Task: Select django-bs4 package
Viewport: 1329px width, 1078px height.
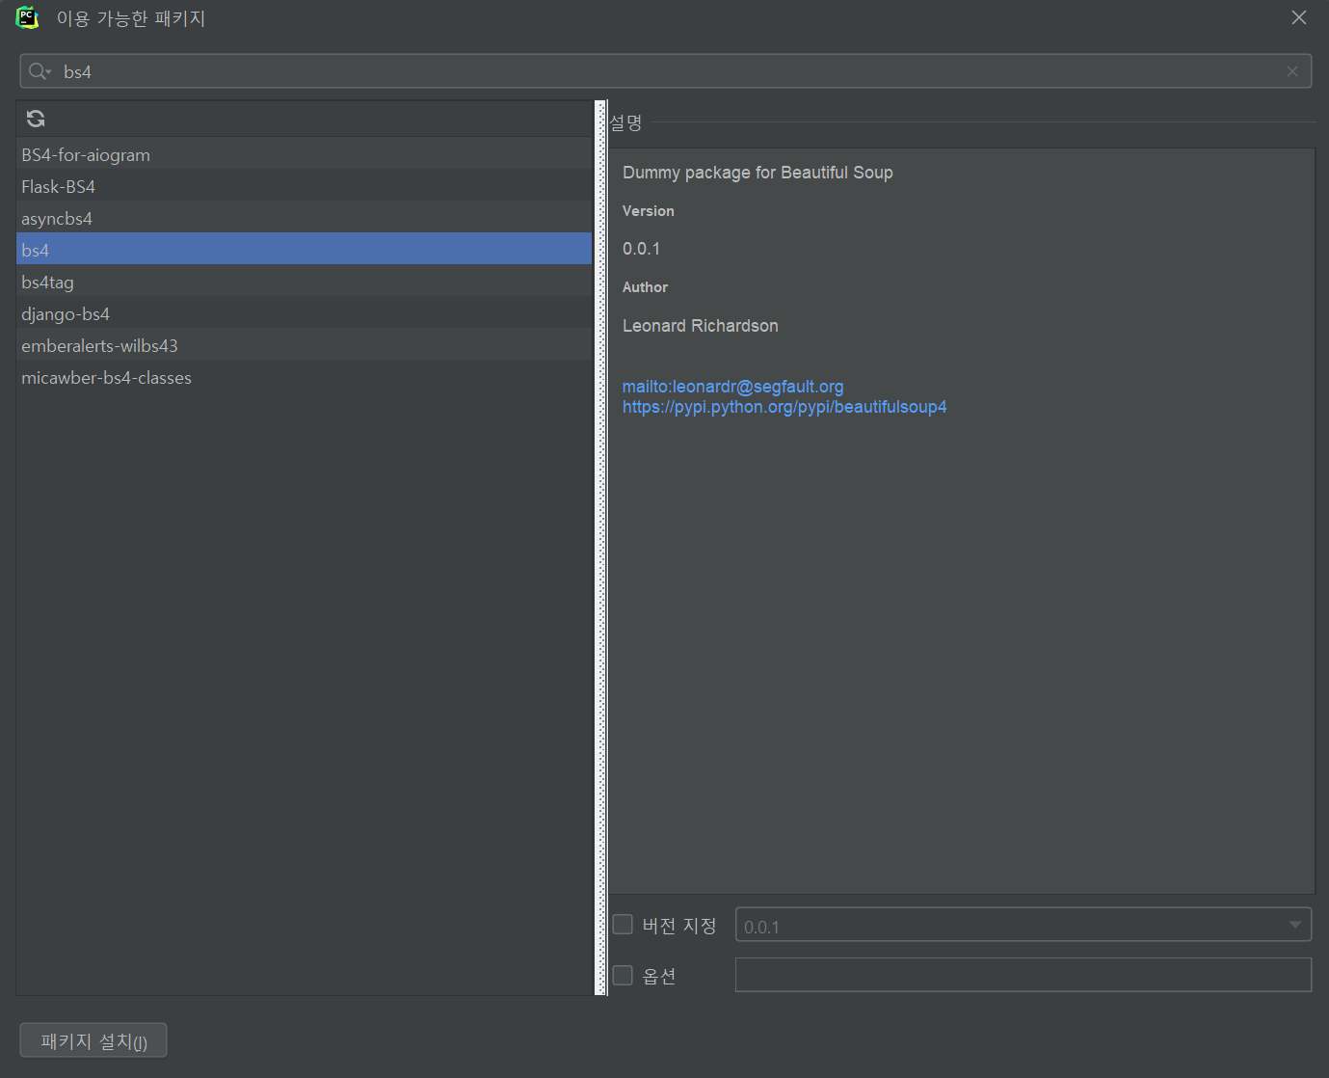Action: tap(305, 313)
